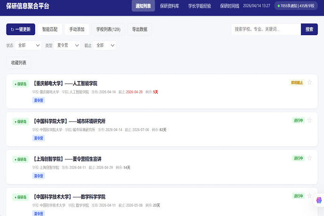Viewport: 324px width, 216px height.
Task: Open the 类型 dropdown showing 夏令营
Action: point(68,46)
